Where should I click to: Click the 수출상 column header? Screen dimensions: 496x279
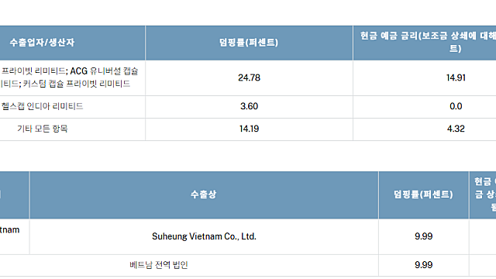[x=204, y=195]
